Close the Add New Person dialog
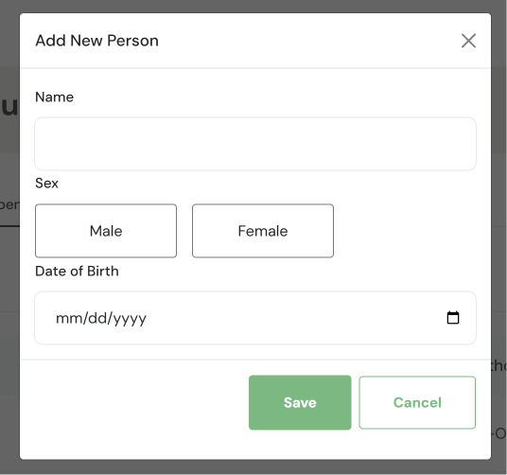Screen dimensions: 507x475 [468, 41]
